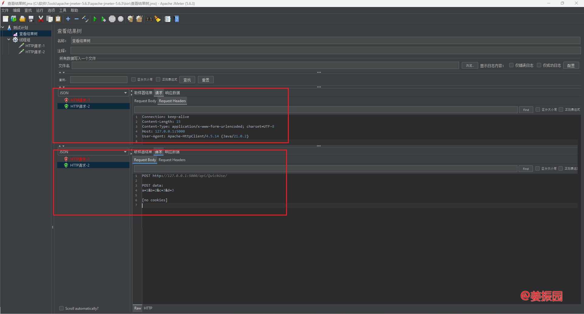This screenshot has height=314, width=584.
Task: Switch to upper Request Body tab
Action: 145,101
